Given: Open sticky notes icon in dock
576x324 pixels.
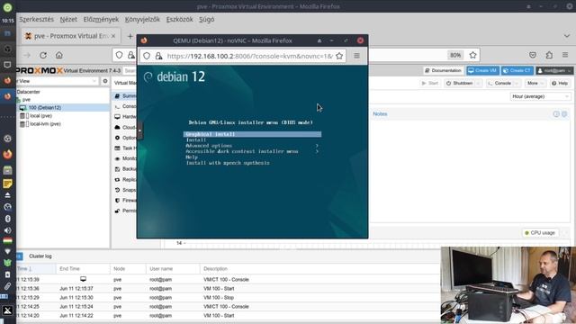Looking at the screenshot, I should [7, 184].
